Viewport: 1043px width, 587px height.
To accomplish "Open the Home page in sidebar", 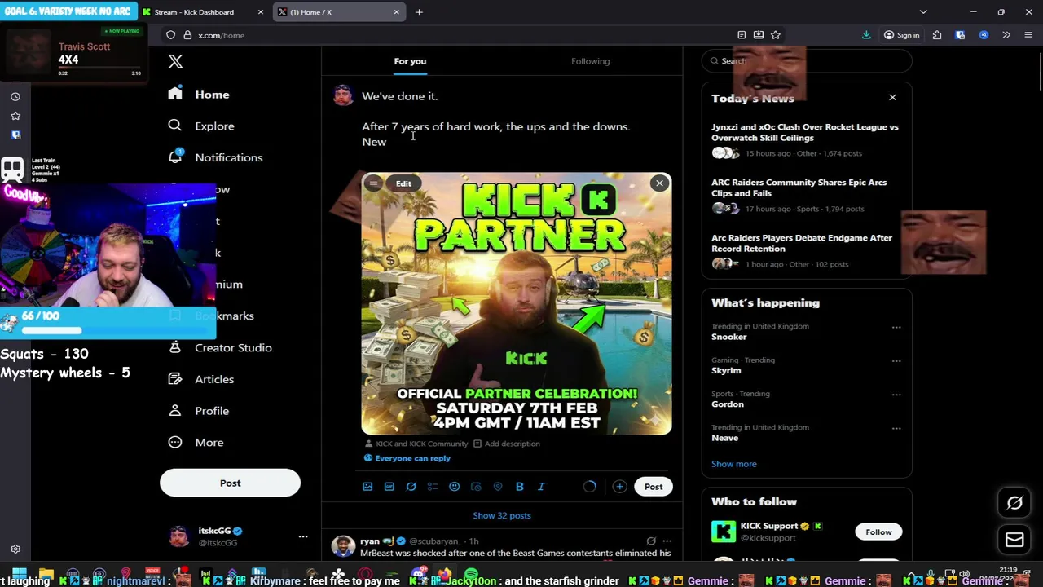I will click(x=199, y=95).
